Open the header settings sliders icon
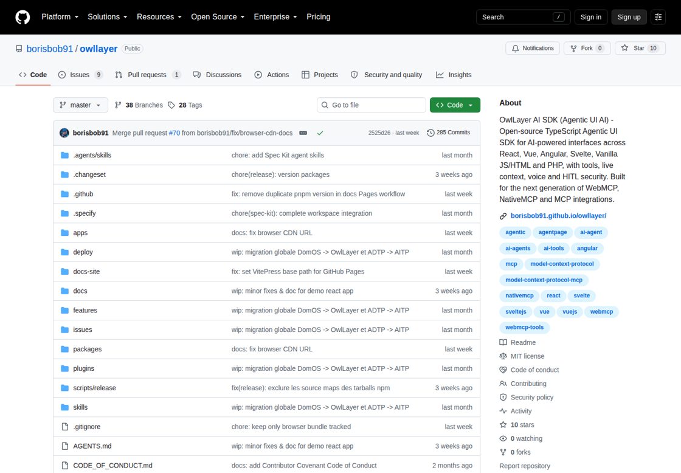The image size is (681, 473). [658, 17]
